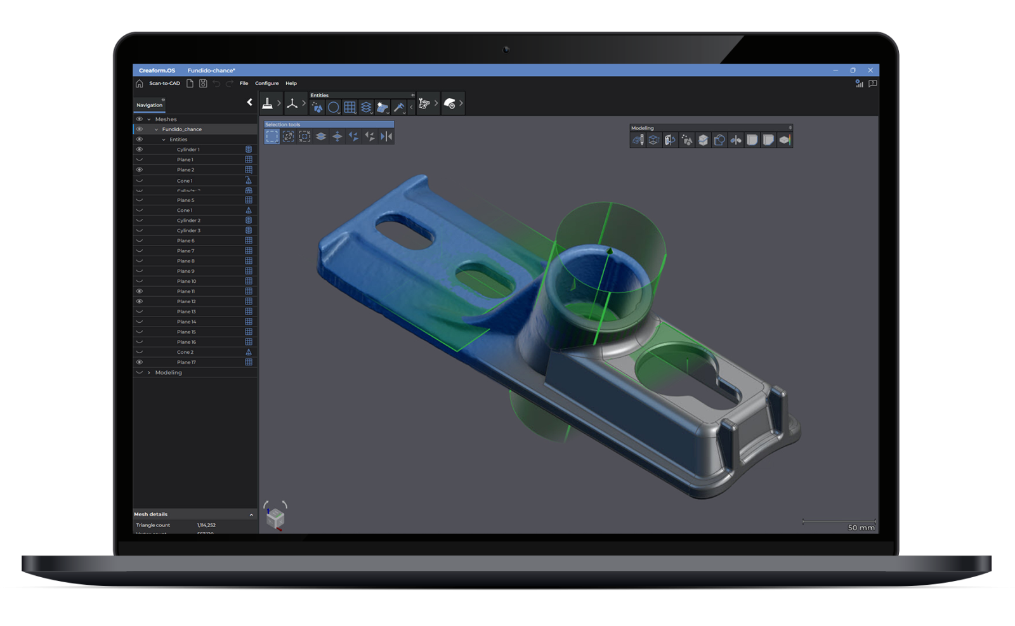Click the Home icon
Image resolution: width=1015 pixels, height=626 pixels.
[x=140, y=84]
